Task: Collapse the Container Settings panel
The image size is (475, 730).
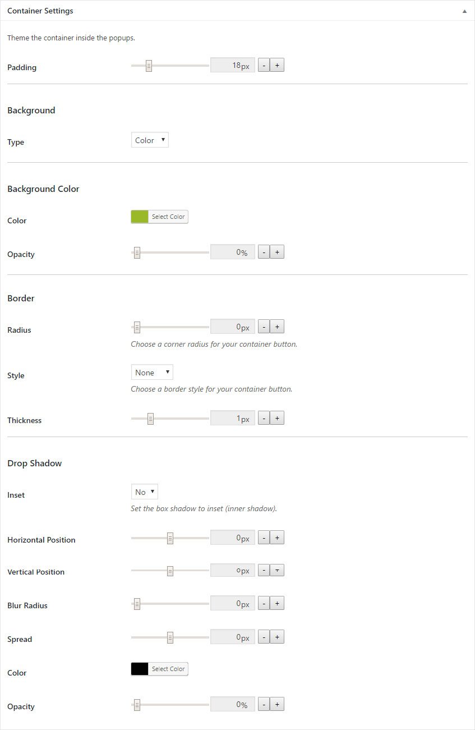Action: [464, 10]
